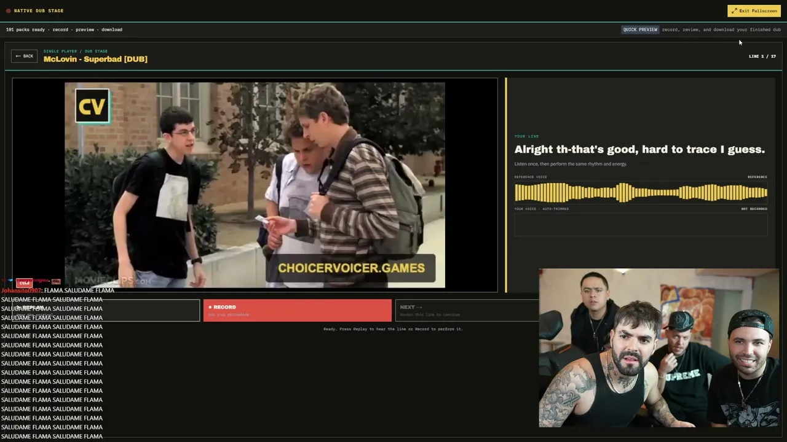This screenshot has height=442, width=787.
Task: Click the McLovin Superbad video clip
Action: pos(255,185)
